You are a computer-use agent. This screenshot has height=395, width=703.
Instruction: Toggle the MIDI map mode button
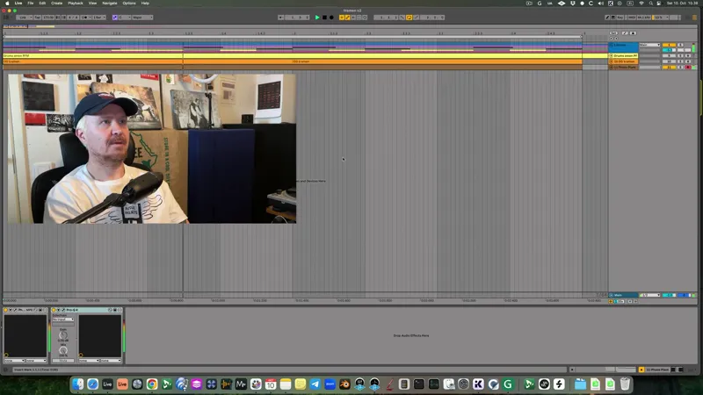coord(632,18)
